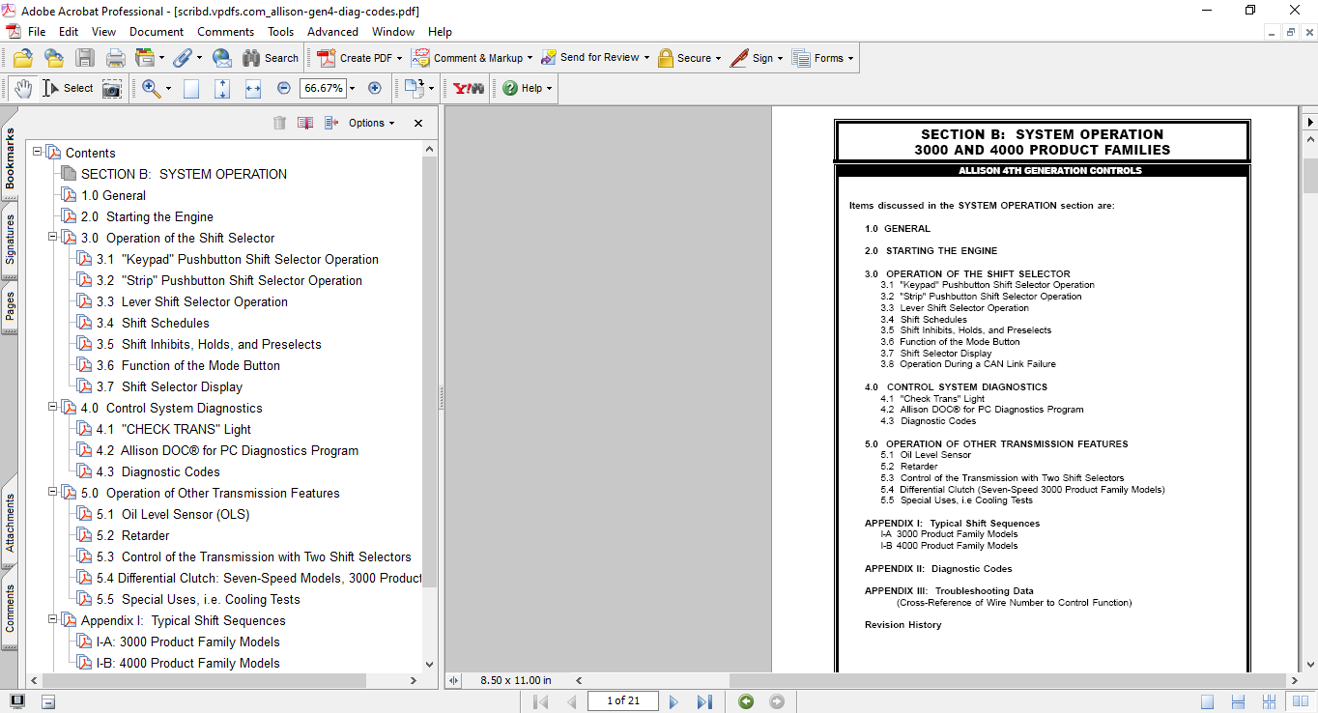Click the Print icon

click(x=115, y=58)
